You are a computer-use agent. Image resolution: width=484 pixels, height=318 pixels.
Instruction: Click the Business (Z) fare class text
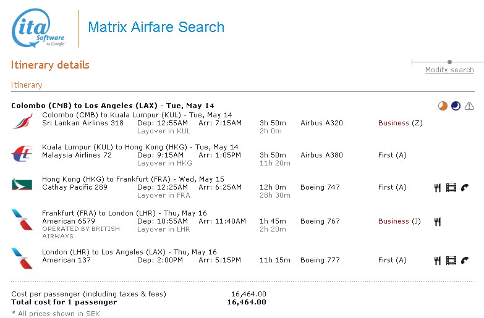pyautogui.click(x=400, y=123)
